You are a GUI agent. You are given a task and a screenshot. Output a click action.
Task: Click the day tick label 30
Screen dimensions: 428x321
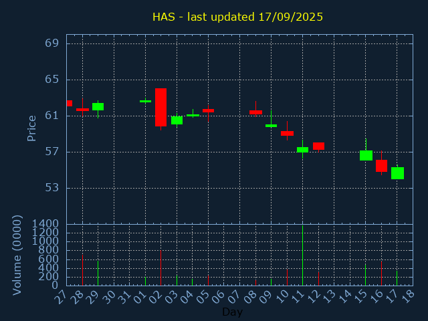pyautogui.click(x=108, y=297)
